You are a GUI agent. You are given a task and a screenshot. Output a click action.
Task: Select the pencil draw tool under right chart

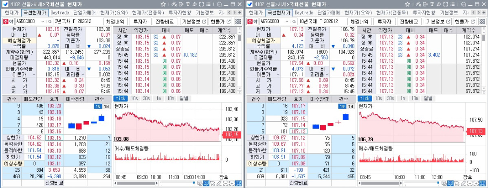pos(464,183)
